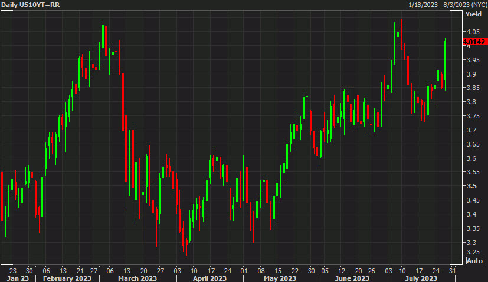Click the March 2023 month label
The height and width of the screenshot is (282, 488).
click(x=137, y=278)
